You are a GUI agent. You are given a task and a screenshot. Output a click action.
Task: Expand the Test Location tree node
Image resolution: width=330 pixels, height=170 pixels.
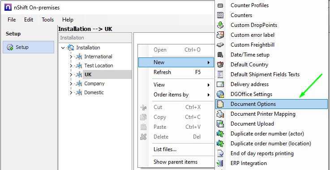[71, 65]
